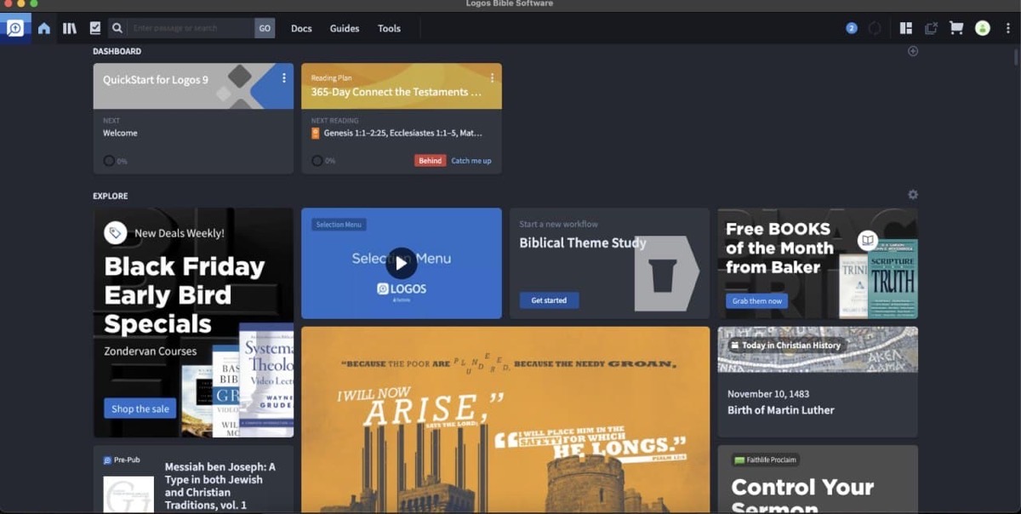Viewport: 1021px width, 514px height.
Task: Click the Pre-Pub badge icon
Action: [107, 460]
